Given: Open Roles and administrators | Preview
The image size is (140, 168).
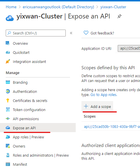Looking at the screenshot, I should [x=41, y=155].
